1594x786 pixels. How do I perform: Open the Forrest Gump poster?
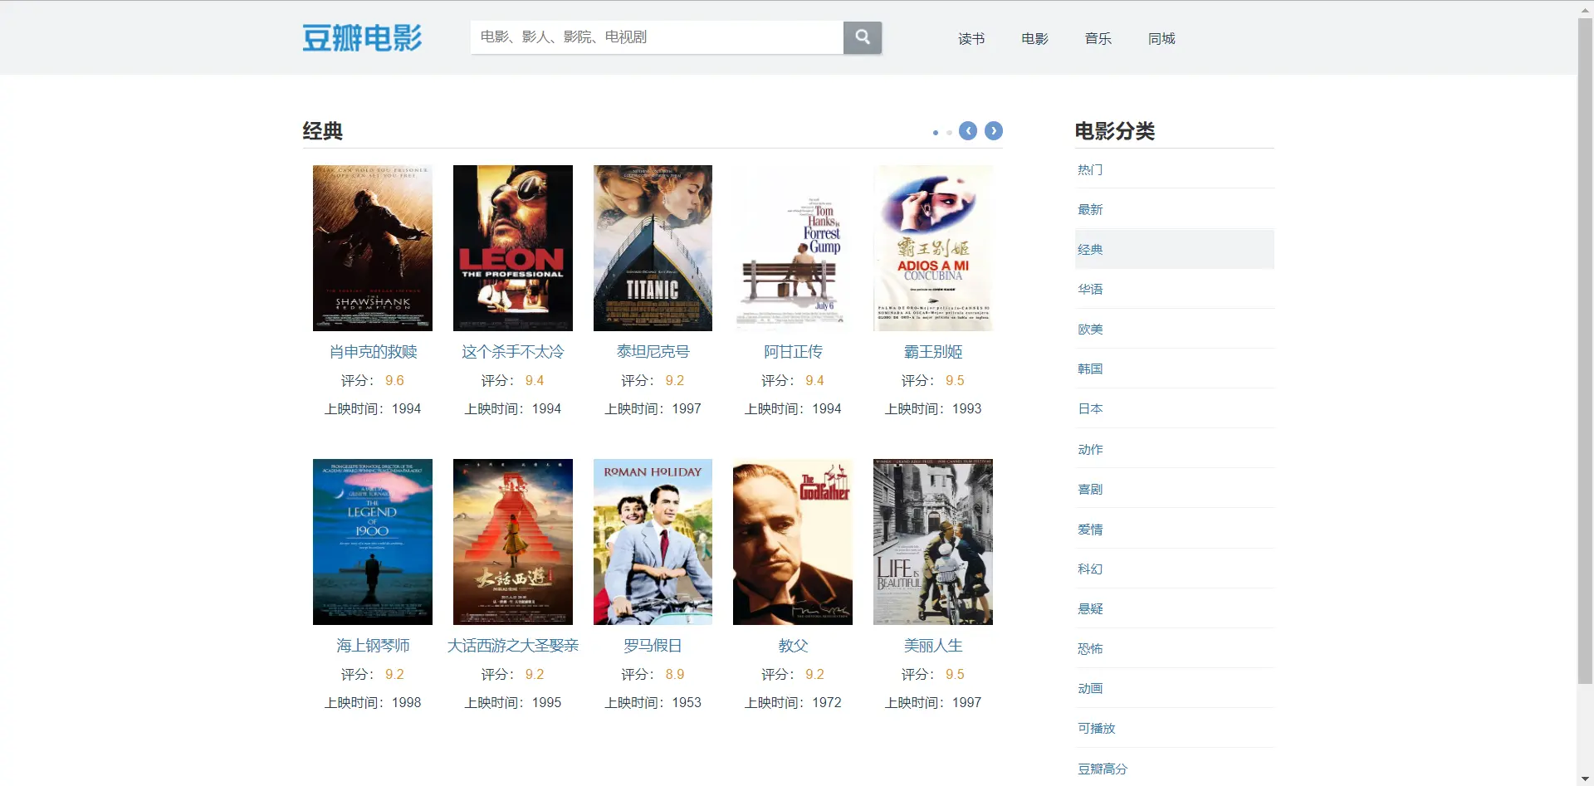point(793,248)
